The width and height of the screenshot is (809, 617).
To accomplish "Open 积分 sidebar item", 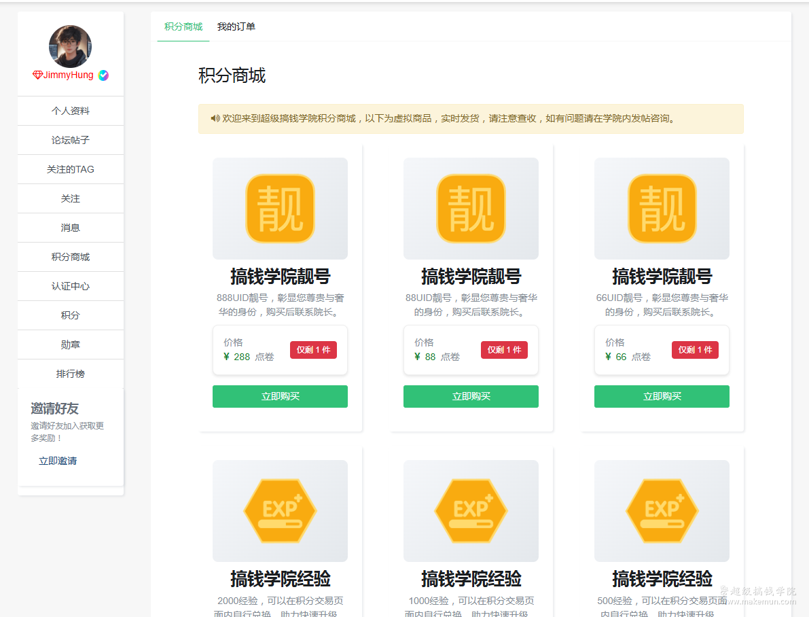I will point(71,315).
